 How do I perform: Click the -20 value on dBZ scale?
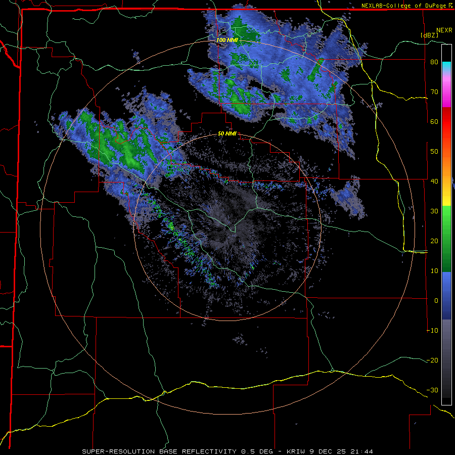tap(432, 360)
